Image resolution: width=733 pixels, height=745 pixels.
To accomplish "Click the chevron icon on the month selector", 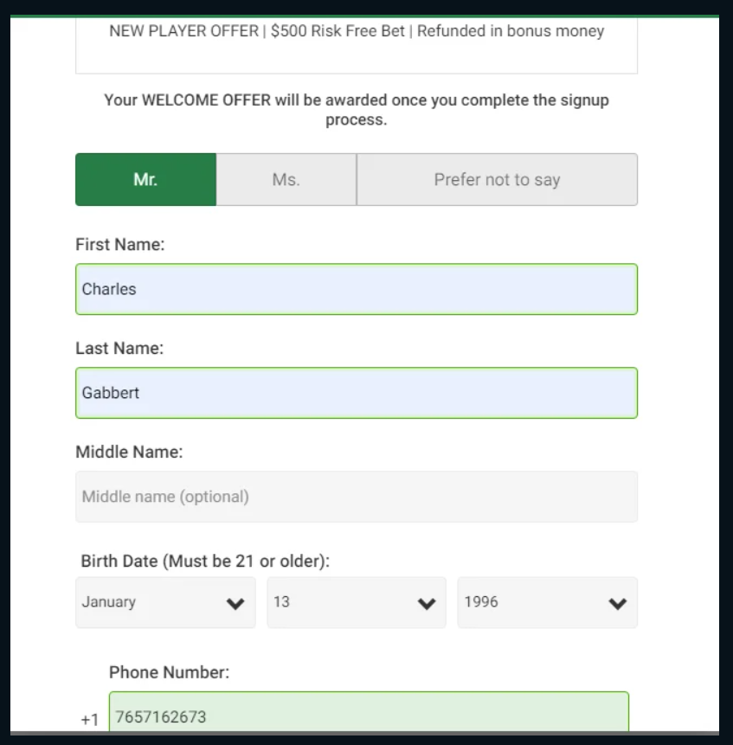I will coord(235,602).
